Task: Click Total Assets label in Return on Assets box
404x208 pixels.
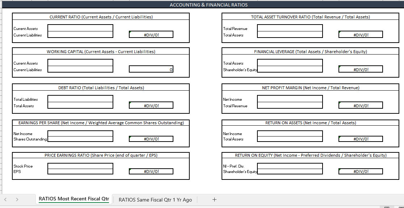Action: point(233,139)
